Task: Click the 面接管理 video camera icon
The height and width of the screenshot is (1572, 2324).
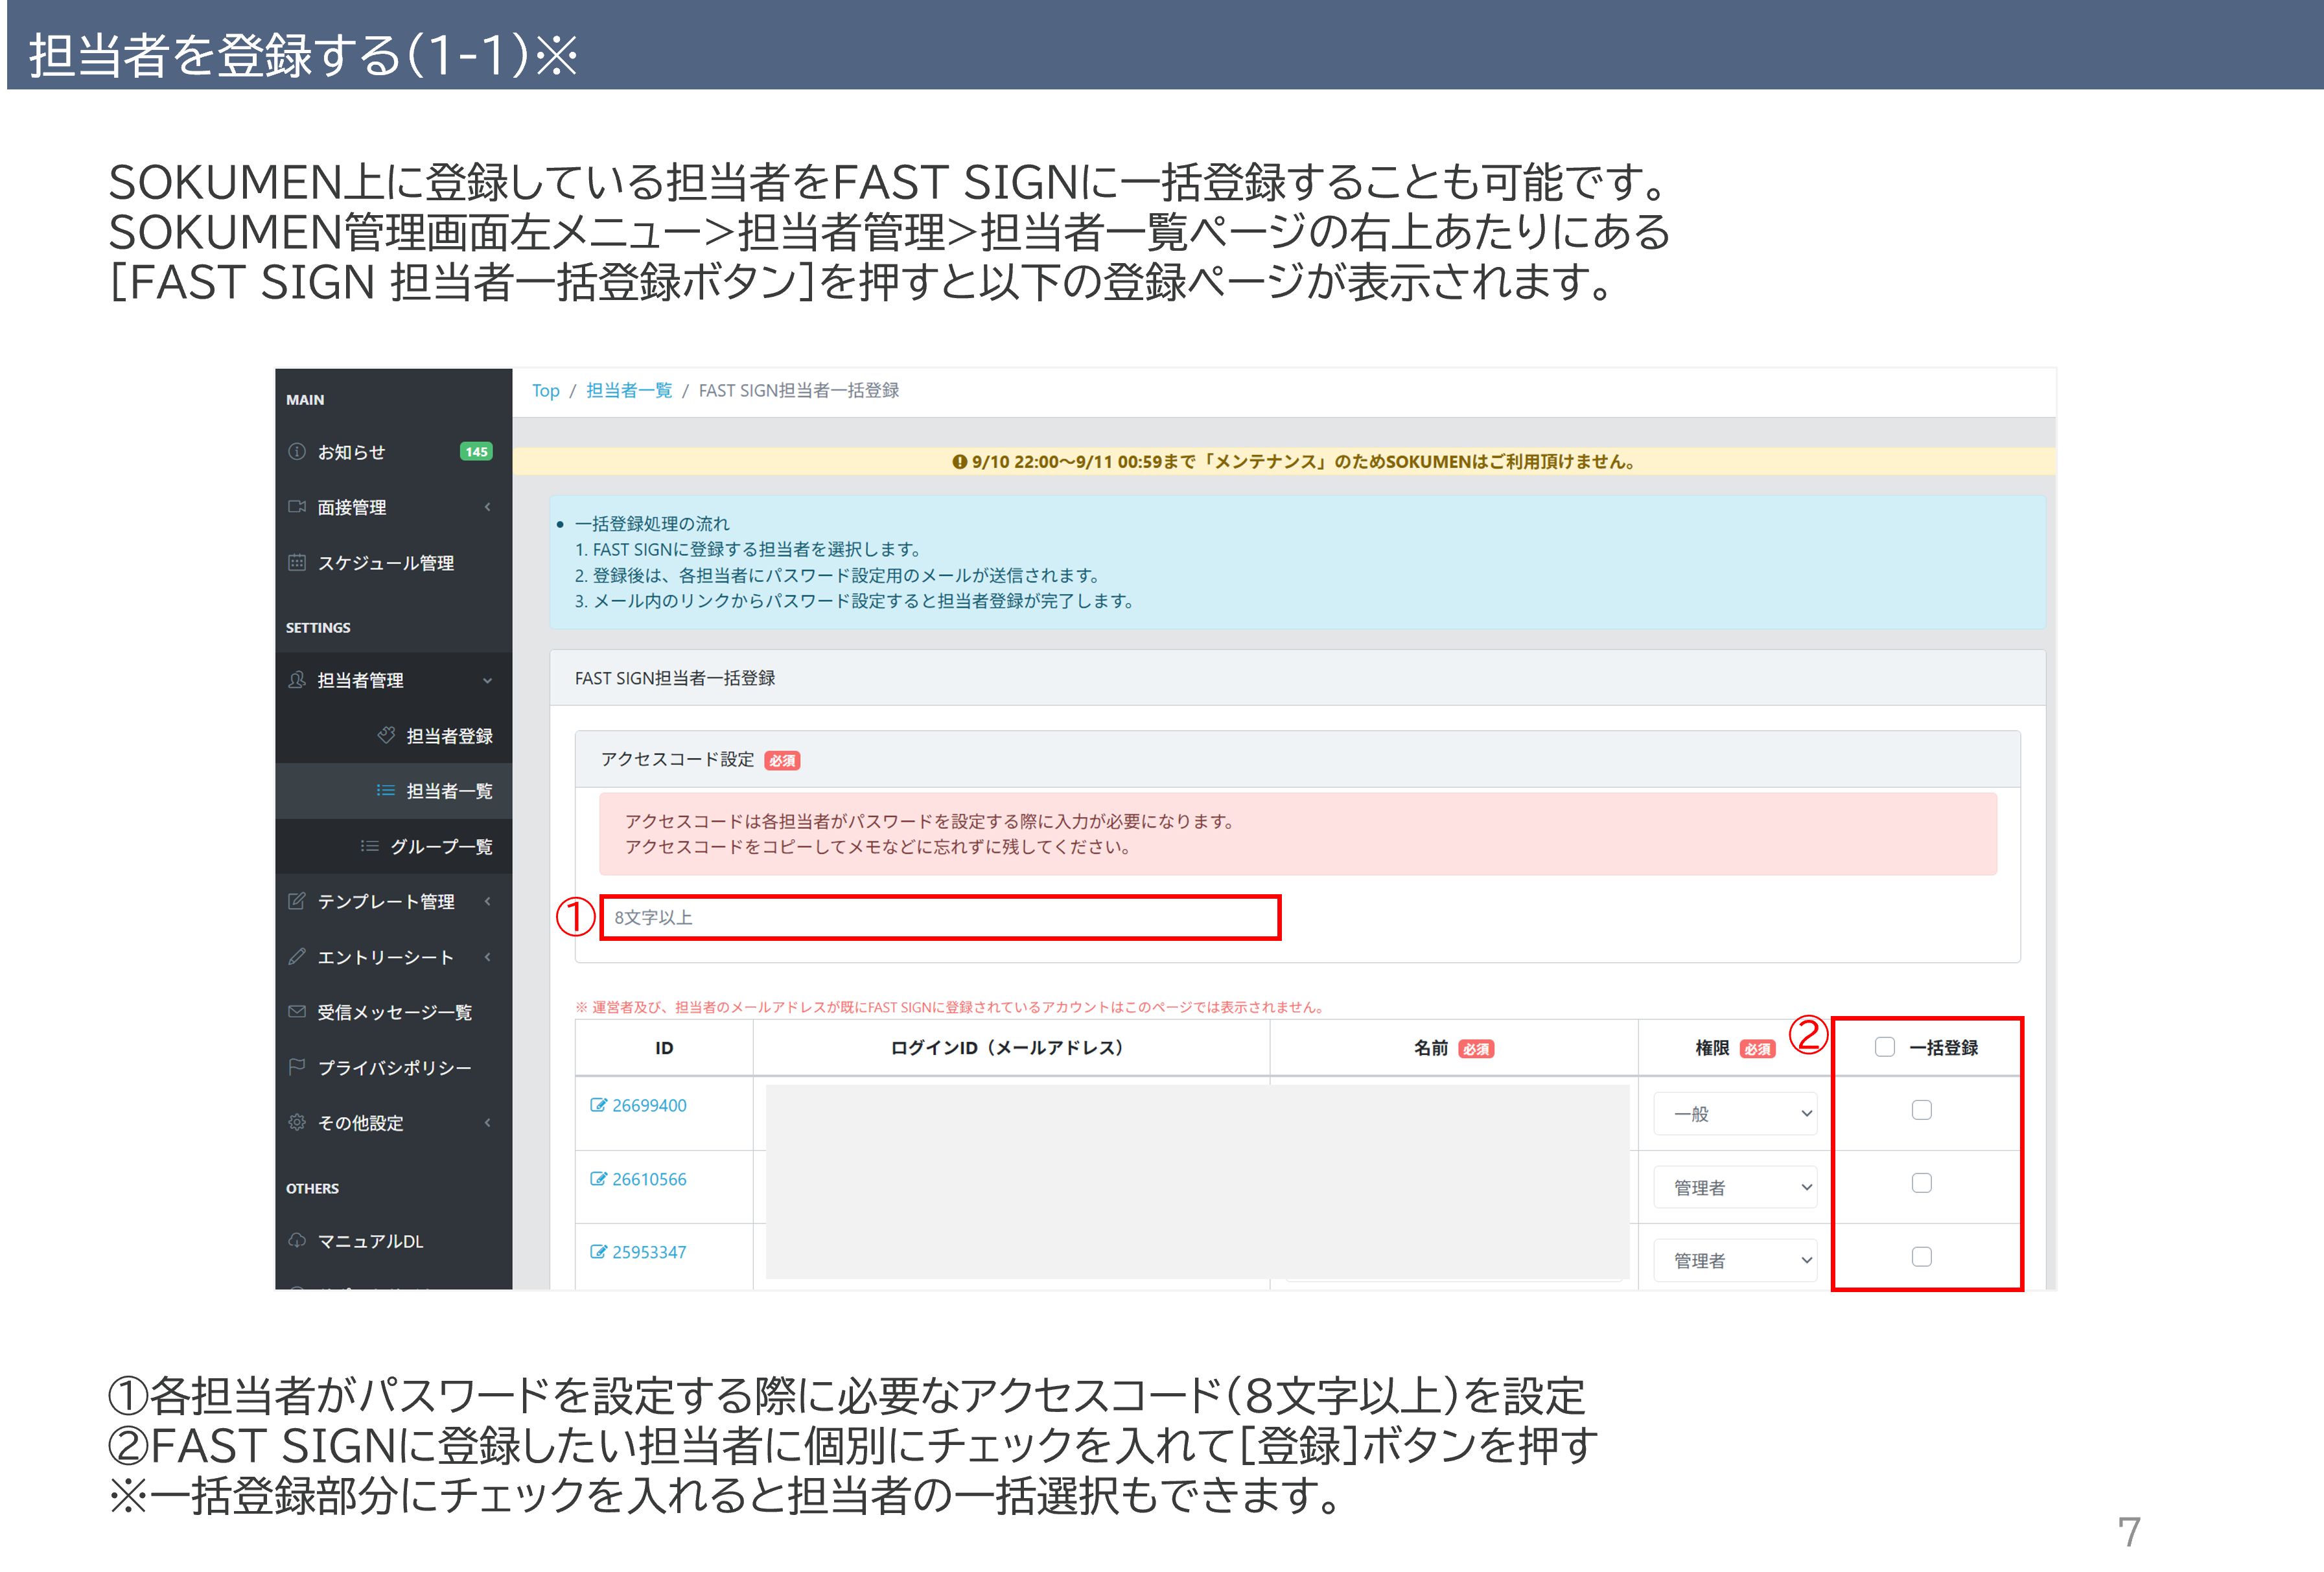Action: point(297,507)
